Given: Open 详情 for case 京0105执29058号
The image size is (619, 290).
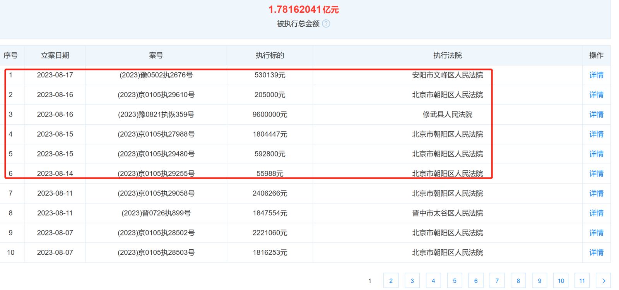Looking at the screenshot, I should [x=596, y=193].
